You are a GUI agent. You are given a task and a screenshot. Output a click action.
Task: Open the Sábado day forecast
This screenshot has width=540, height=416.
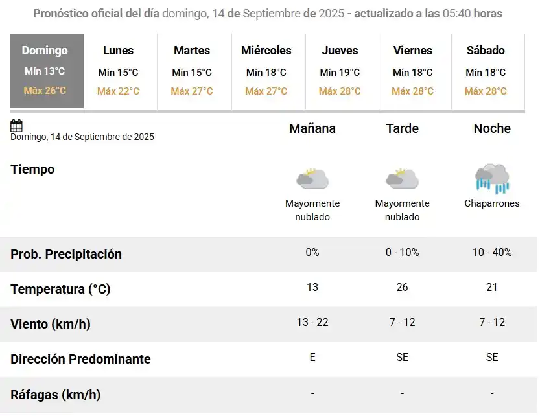click(487, 71)
